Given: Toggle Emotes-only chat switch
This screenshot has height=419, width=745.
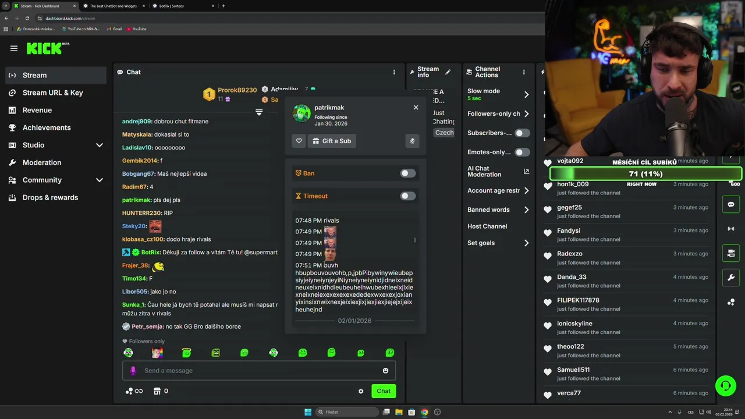Looking at the screenshot, I should click(x=522, y=152).
